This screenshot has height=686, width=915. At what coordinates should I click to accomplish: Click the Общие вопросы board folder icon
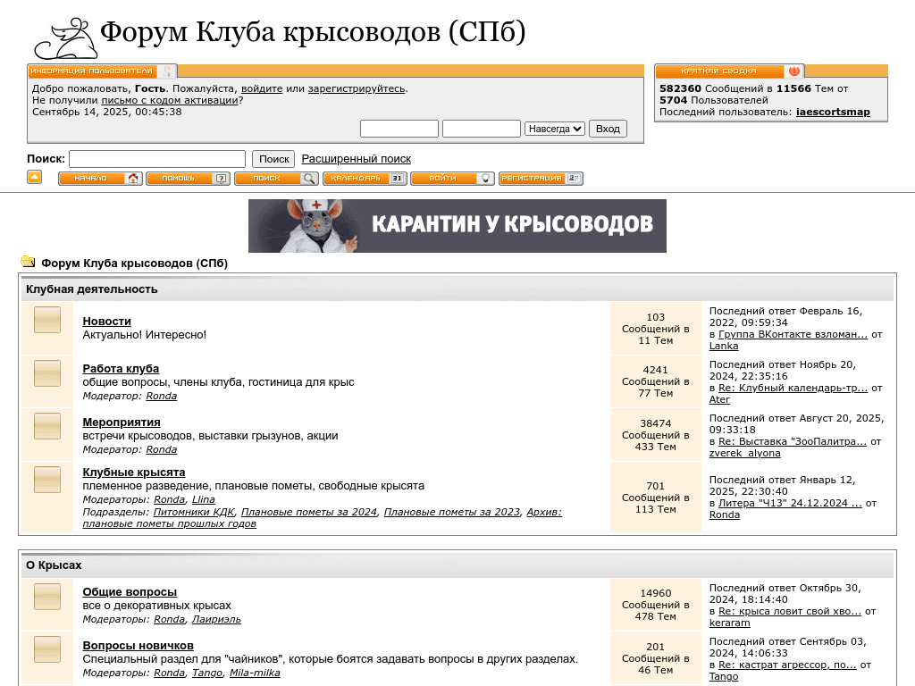47,597
